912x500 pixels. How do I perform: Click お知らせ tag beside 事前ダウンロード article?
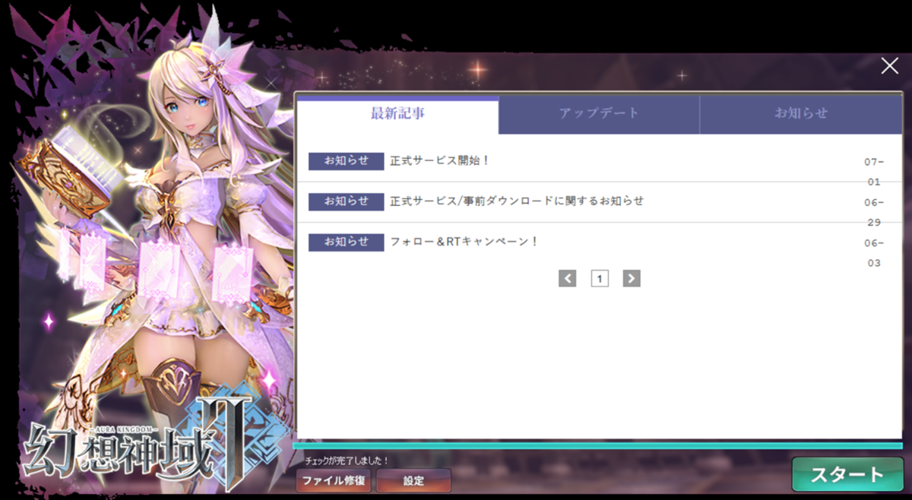pyautogui.click(x=346, y=201)
